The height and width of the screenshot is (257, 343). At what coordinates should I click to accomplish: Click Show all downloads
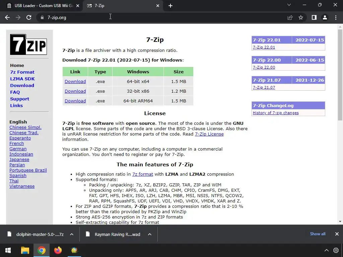click(318, 234)
